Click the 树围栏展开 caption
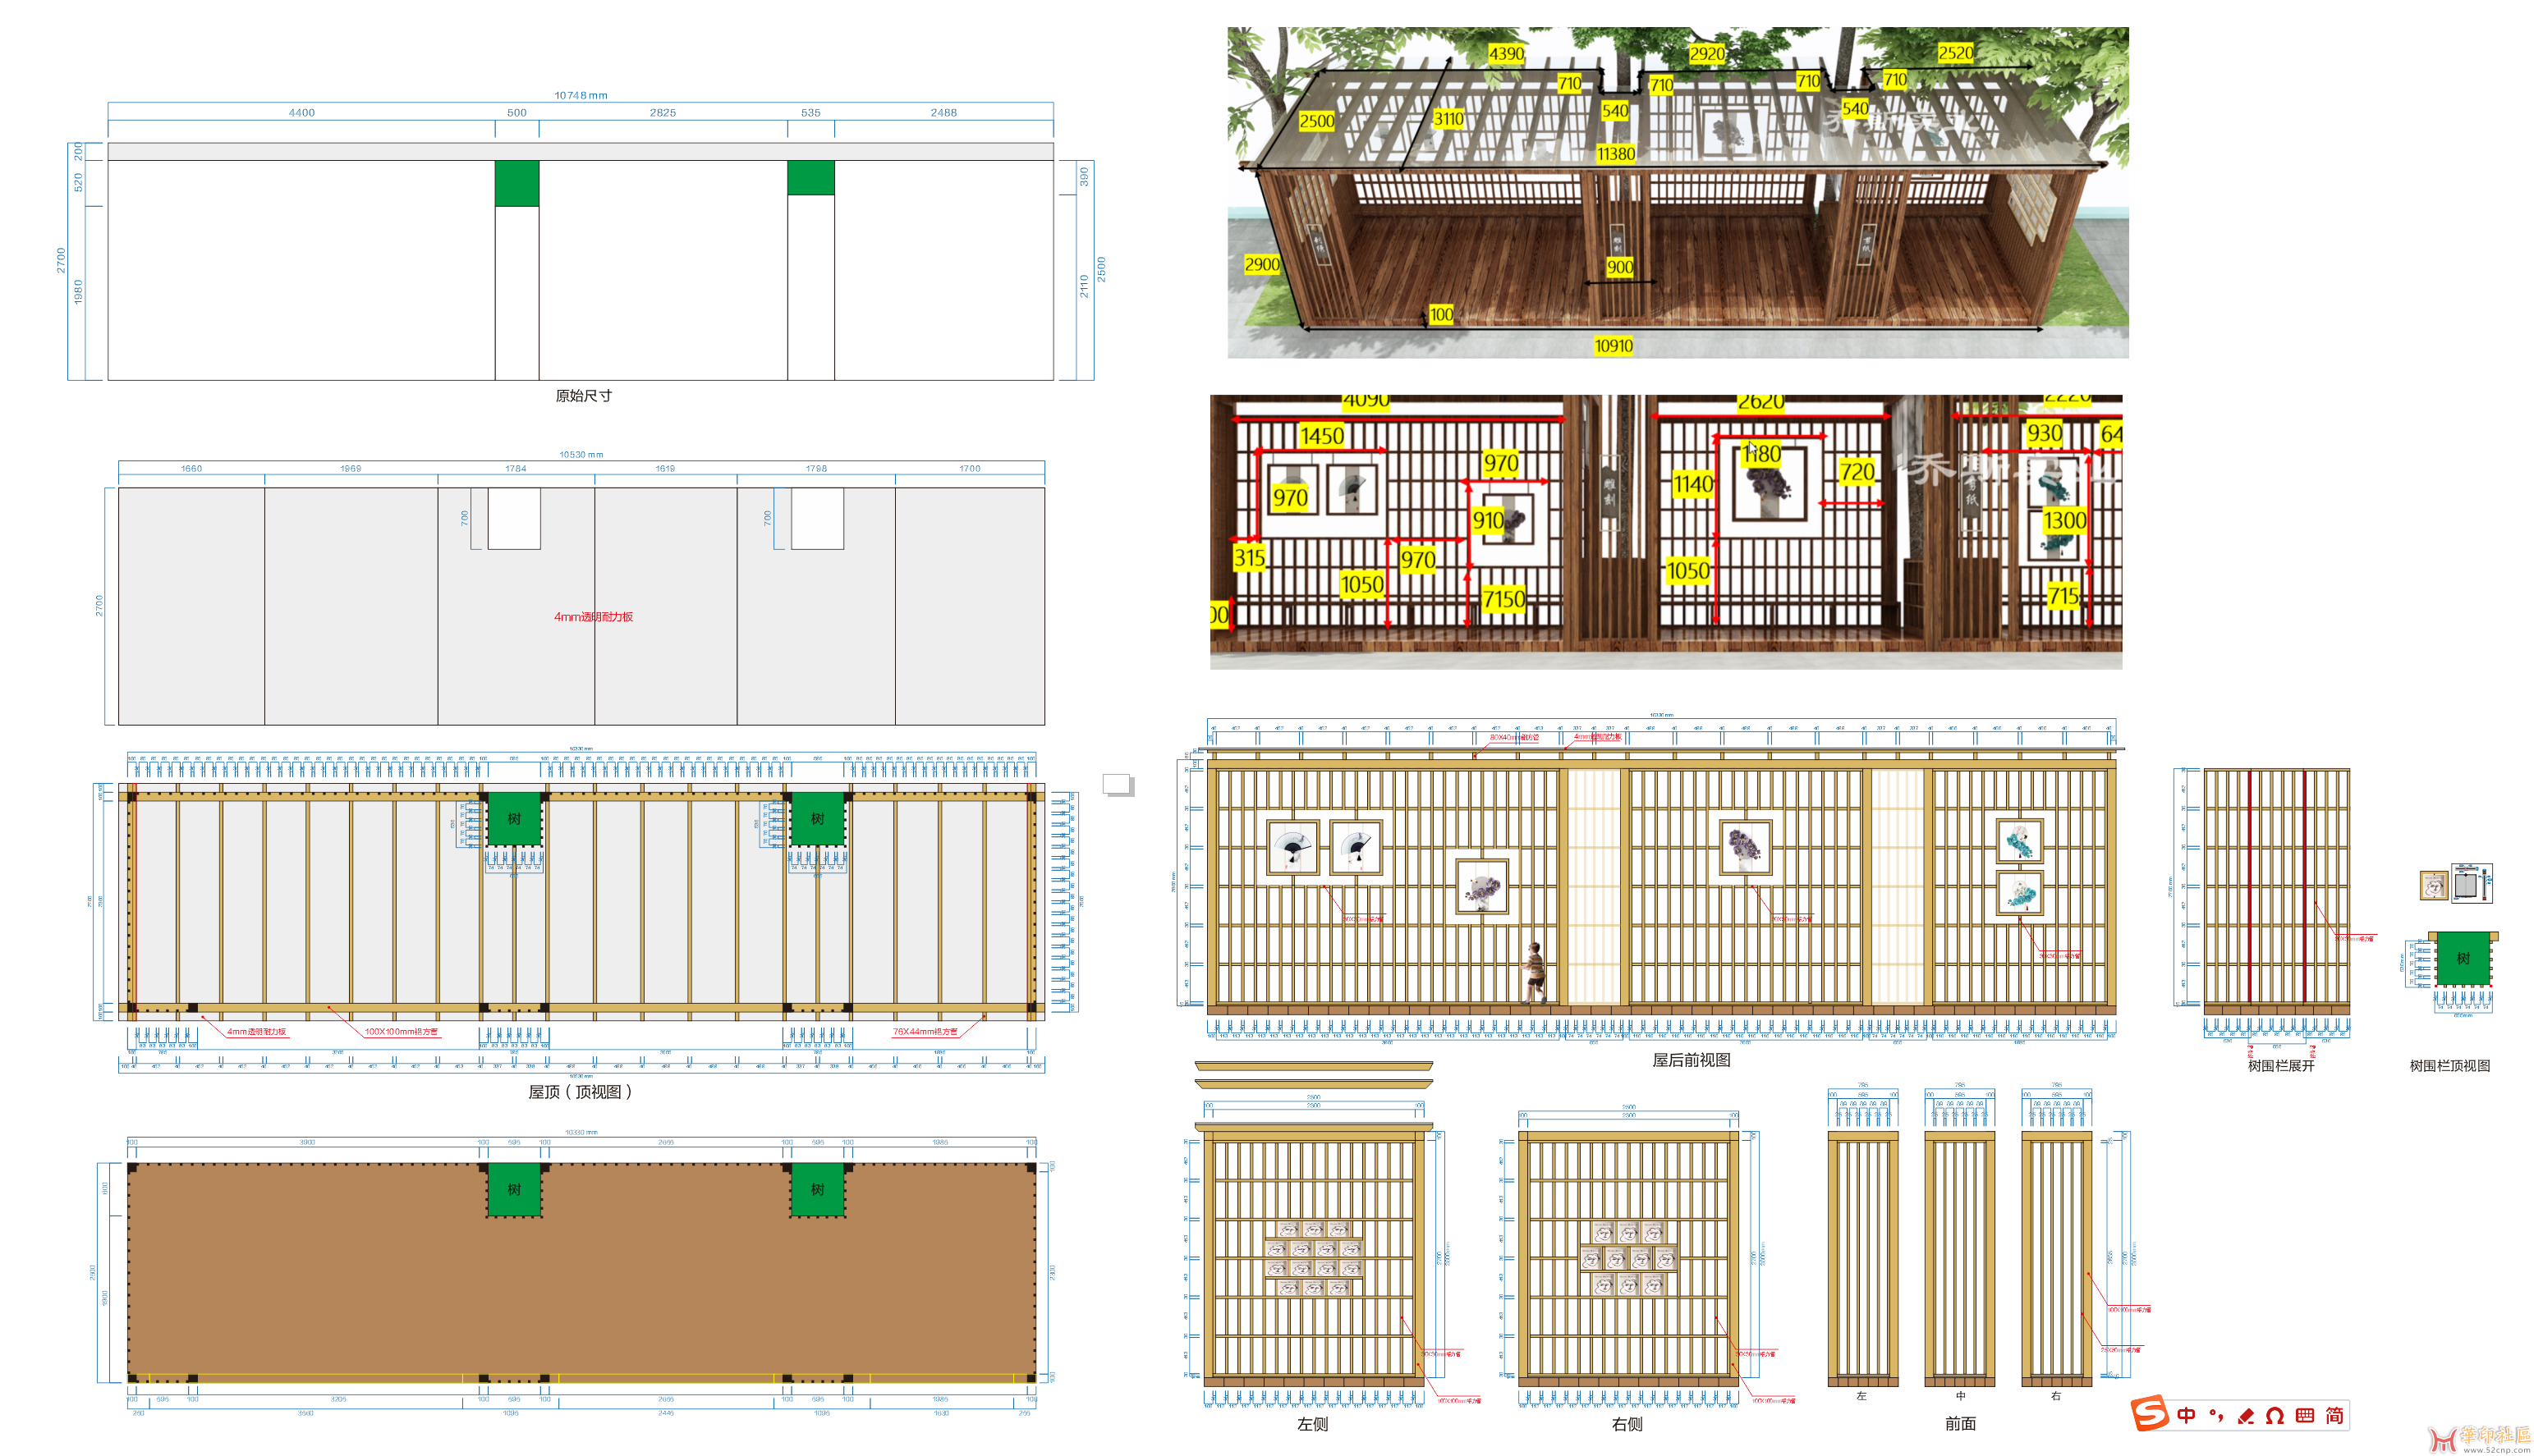This screenshot has width=2534, height=1456. [2281, 1066]
